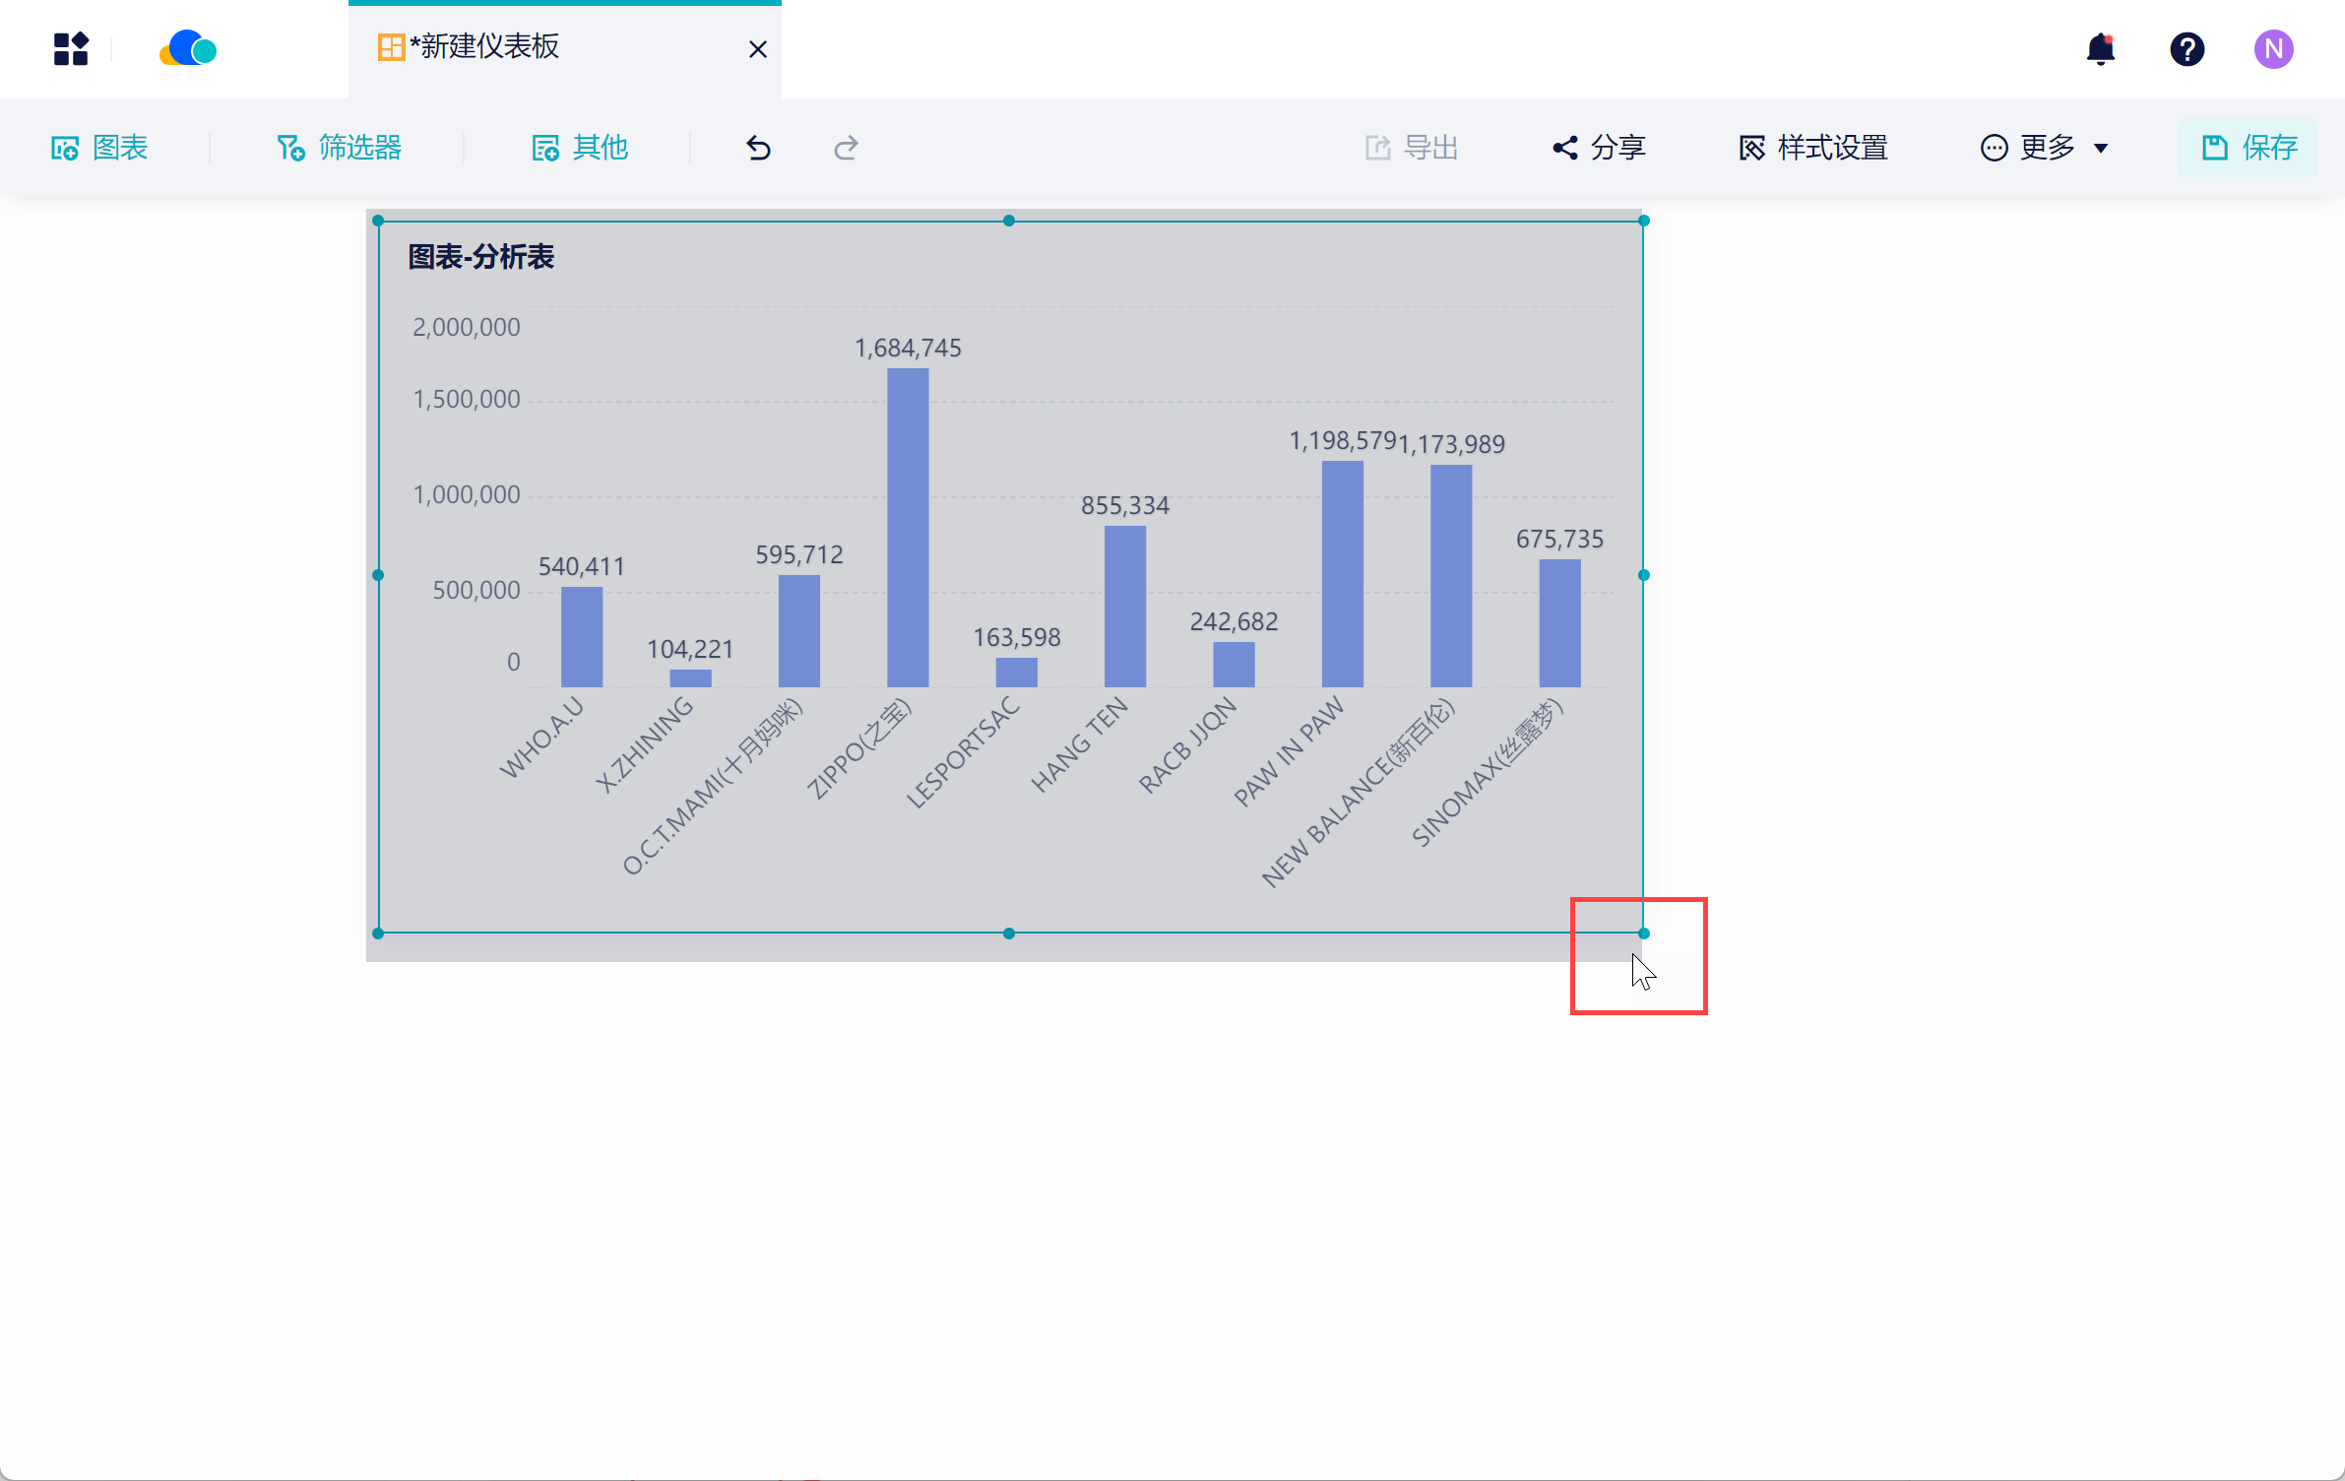Viewport: 2345px width, 1481px height.
Task: Click the bottom-left resize handle of chart
Action: coord(378,933)
